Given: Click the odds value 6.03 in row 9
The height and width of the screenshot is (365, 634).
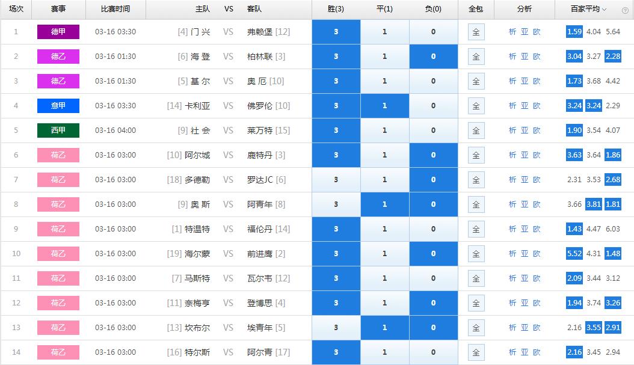Looking at the screenshot, I should [613, 229].
